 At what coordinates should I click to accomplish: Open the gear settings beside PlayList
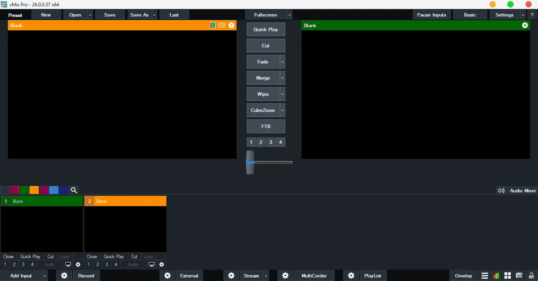(x=351, y=276)
